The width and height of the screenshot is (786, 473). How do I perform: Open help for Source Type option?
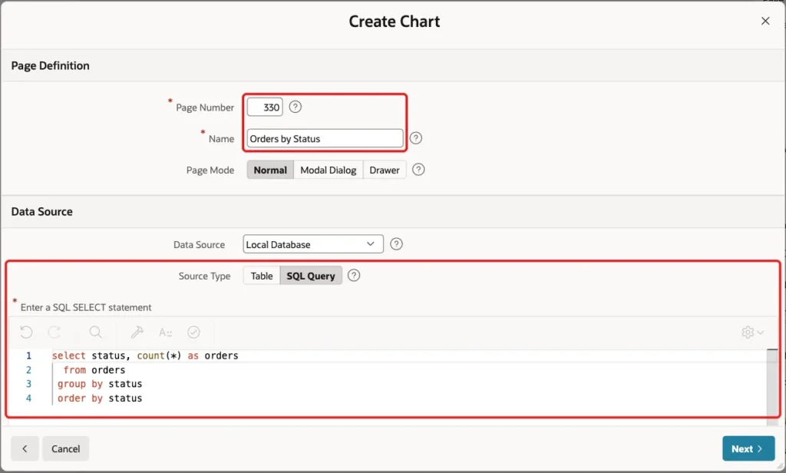[x=353, y=276]
